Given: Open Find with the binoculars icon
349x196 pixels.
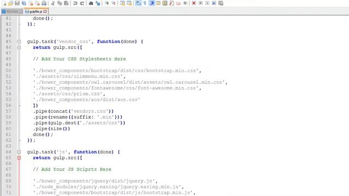Looking at the screenshot, I should pos(91,3).
